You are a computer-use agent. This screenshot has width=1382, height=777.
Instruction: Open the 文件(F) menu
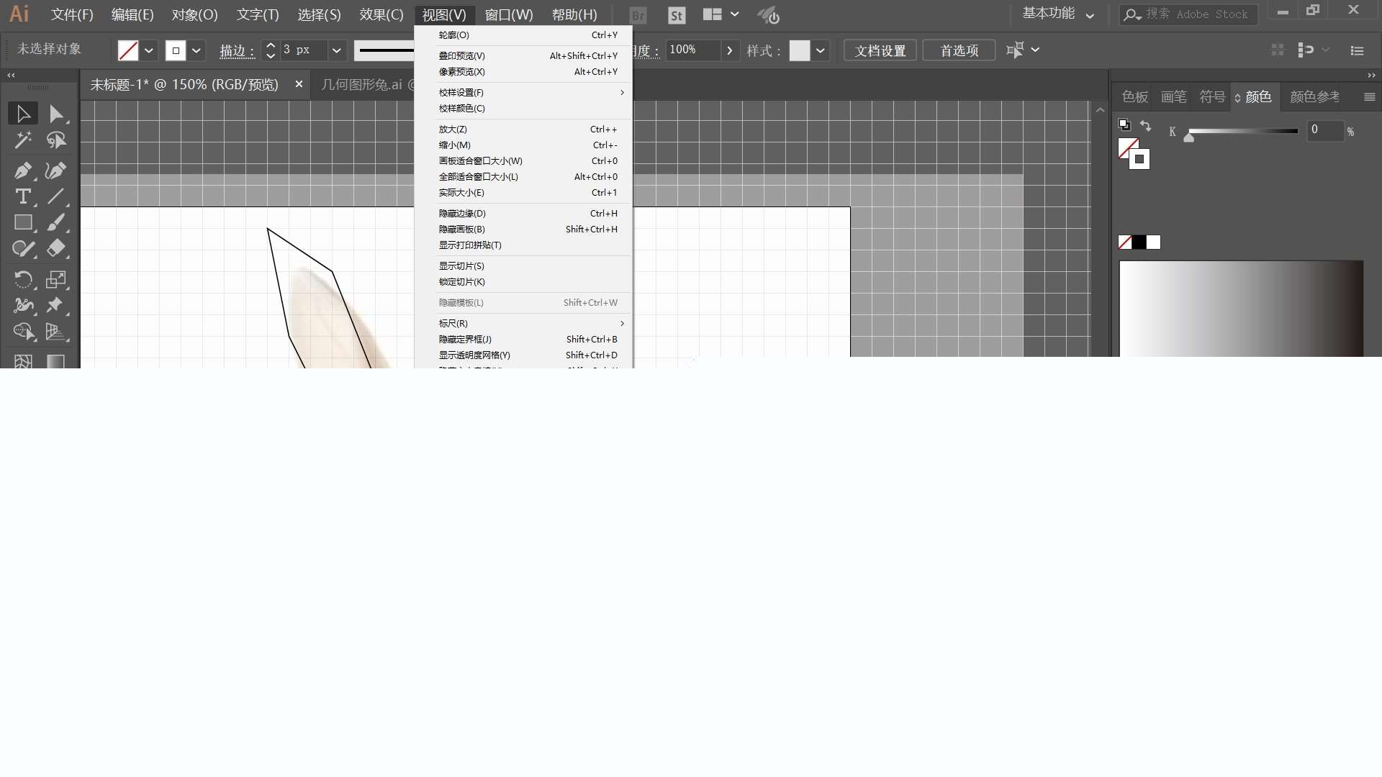coord(72,15)
